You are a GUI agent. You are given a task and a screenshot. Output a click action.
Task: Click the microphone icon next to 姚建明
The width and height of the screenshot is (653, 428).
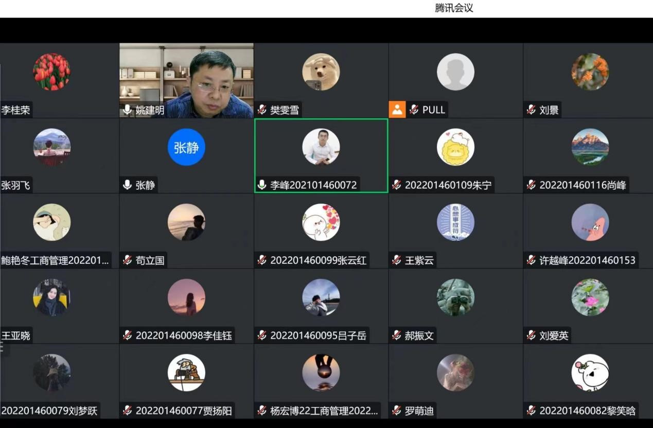tap(127, 110)
